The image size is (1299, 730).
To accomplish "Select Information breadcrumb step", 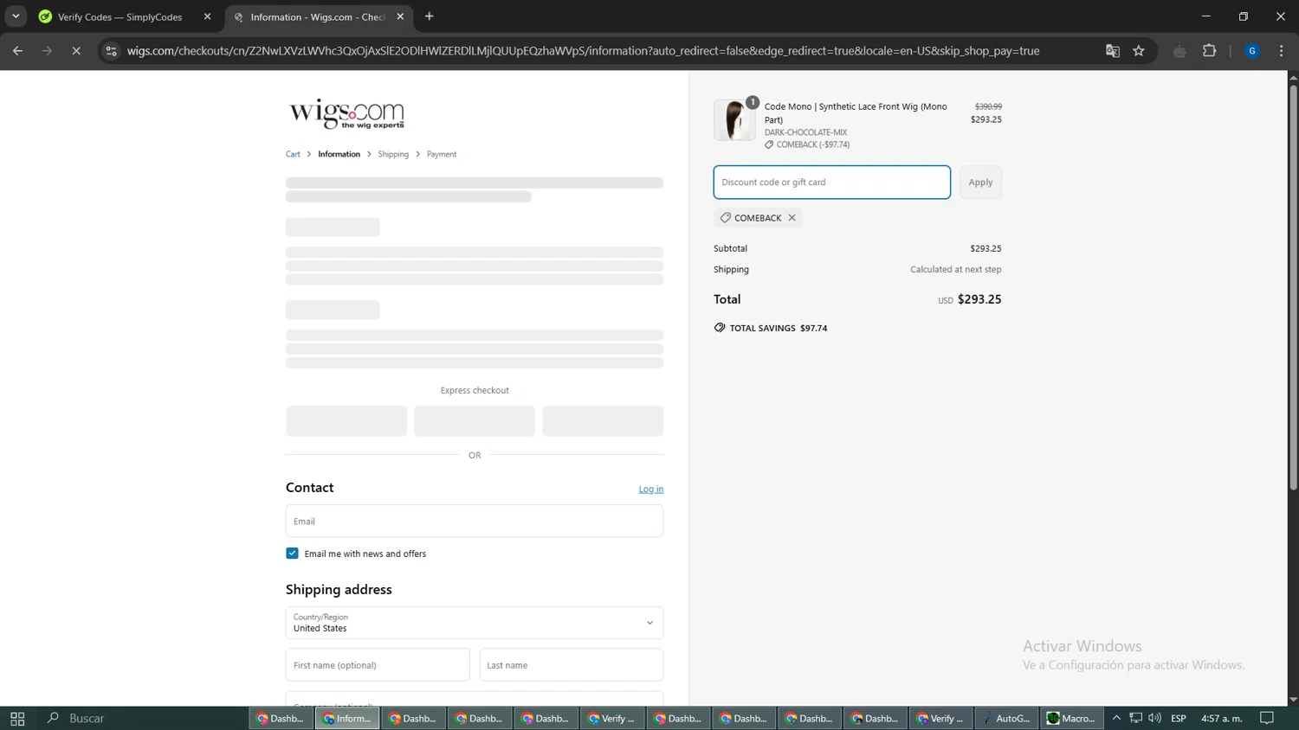I will tap(339, 154).
